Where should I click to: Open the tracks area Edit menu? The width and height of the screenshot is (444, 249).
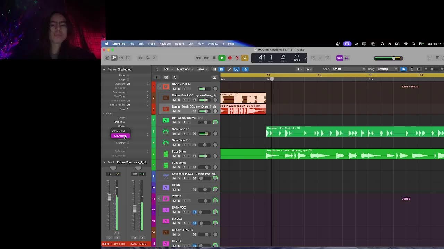pos(168,69)
